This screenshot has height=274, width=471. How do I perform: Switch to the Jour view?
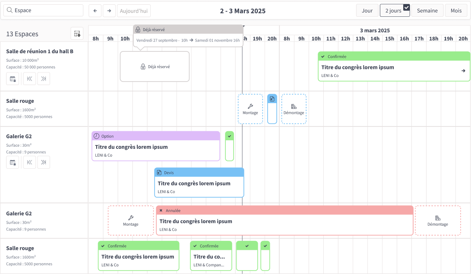pos(367,11)
